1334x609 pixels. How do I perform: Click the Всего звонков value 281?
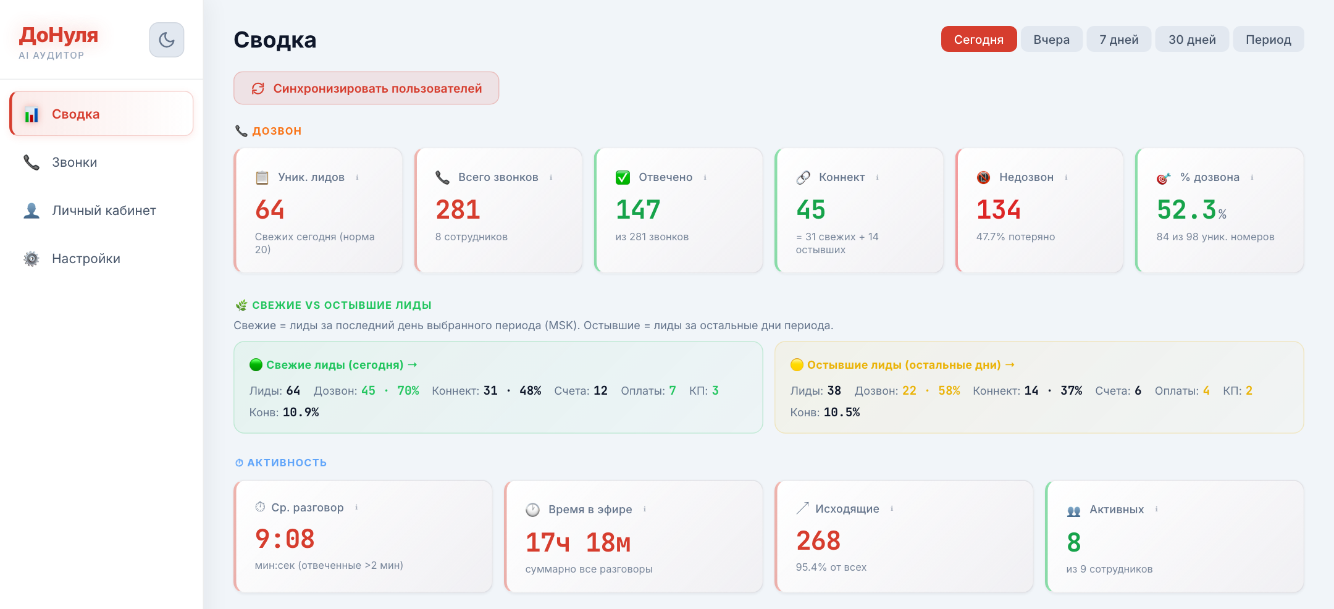[x=458, y=210]
